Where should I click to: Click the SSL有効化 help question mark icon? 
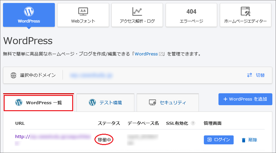point(193,123)
